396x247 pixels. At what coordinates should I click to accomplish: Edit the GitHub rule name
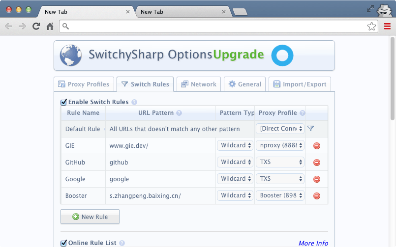click(x=83, y=163)
